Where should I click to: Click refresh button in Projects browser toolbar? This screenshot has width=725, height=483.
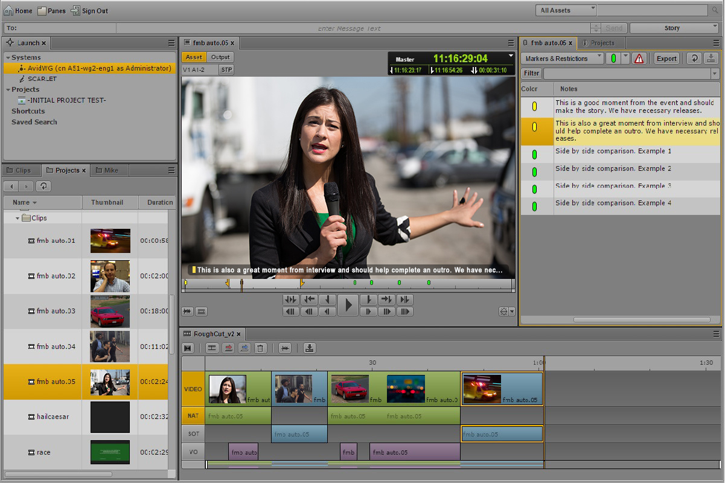(x=43, y=186)
